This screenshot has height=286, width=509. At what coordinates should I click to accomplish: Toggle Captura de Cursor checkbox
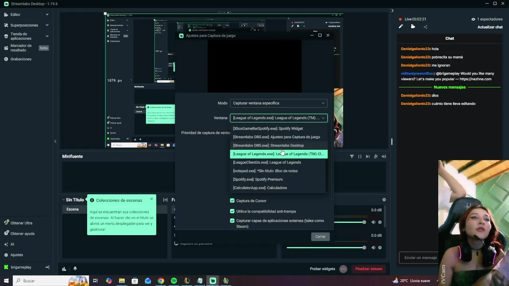click(x=232, y=201)
